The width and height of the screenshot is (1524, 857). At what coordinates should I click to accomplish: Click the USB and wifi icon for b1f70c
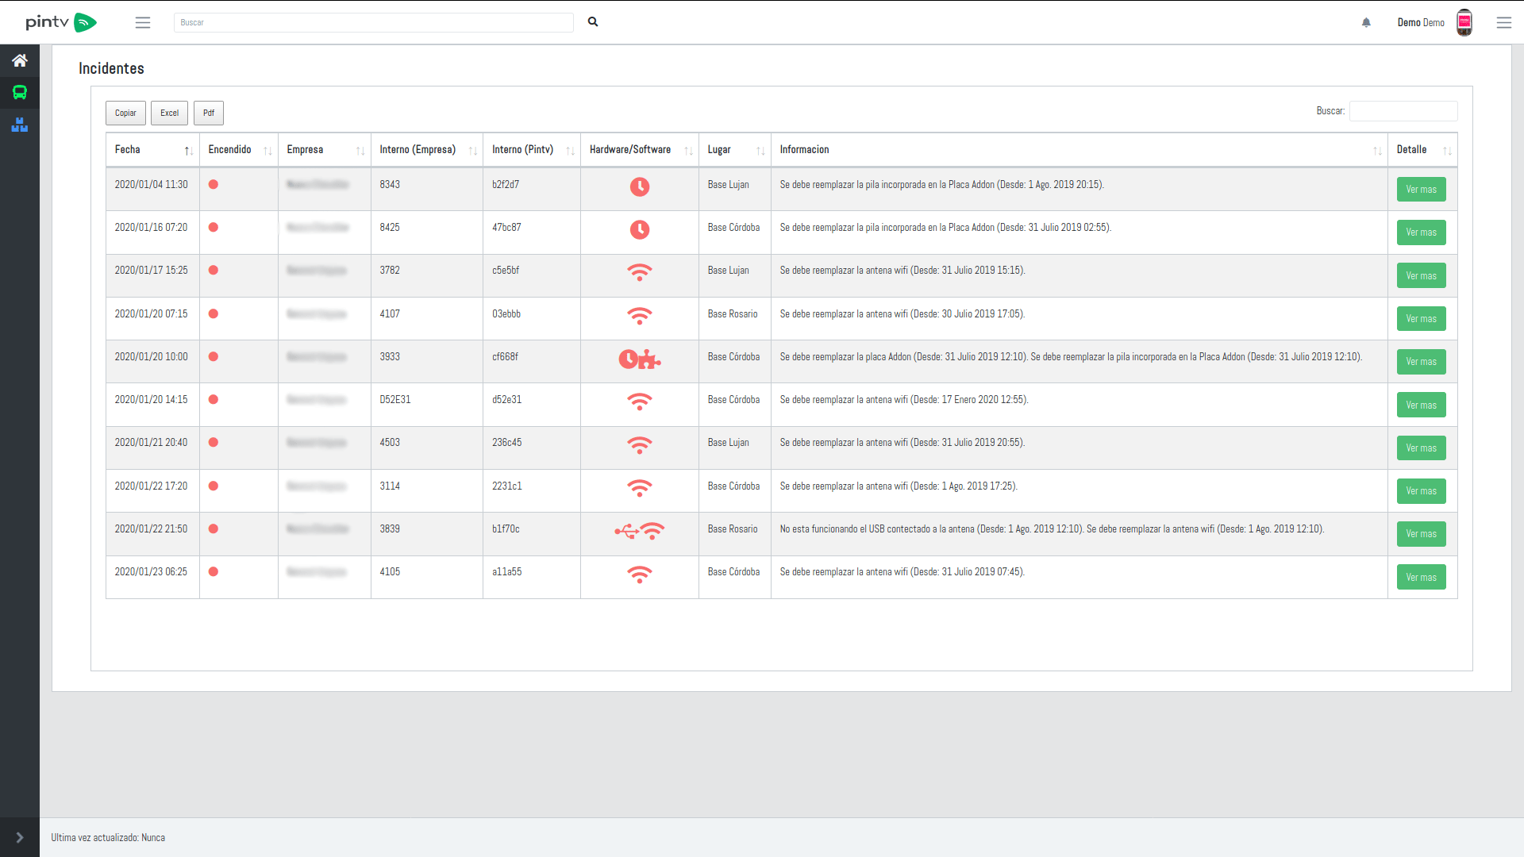(x=640, y=530)
